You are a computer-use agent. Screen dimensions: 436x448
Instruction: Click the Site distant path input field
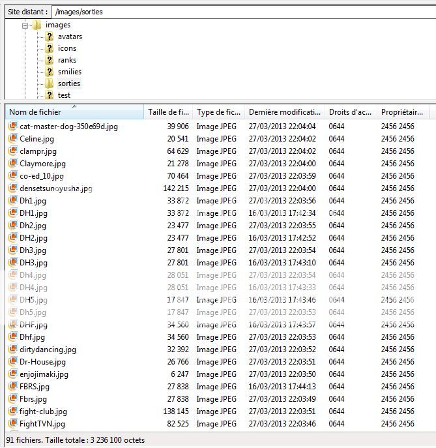(241, 12)
